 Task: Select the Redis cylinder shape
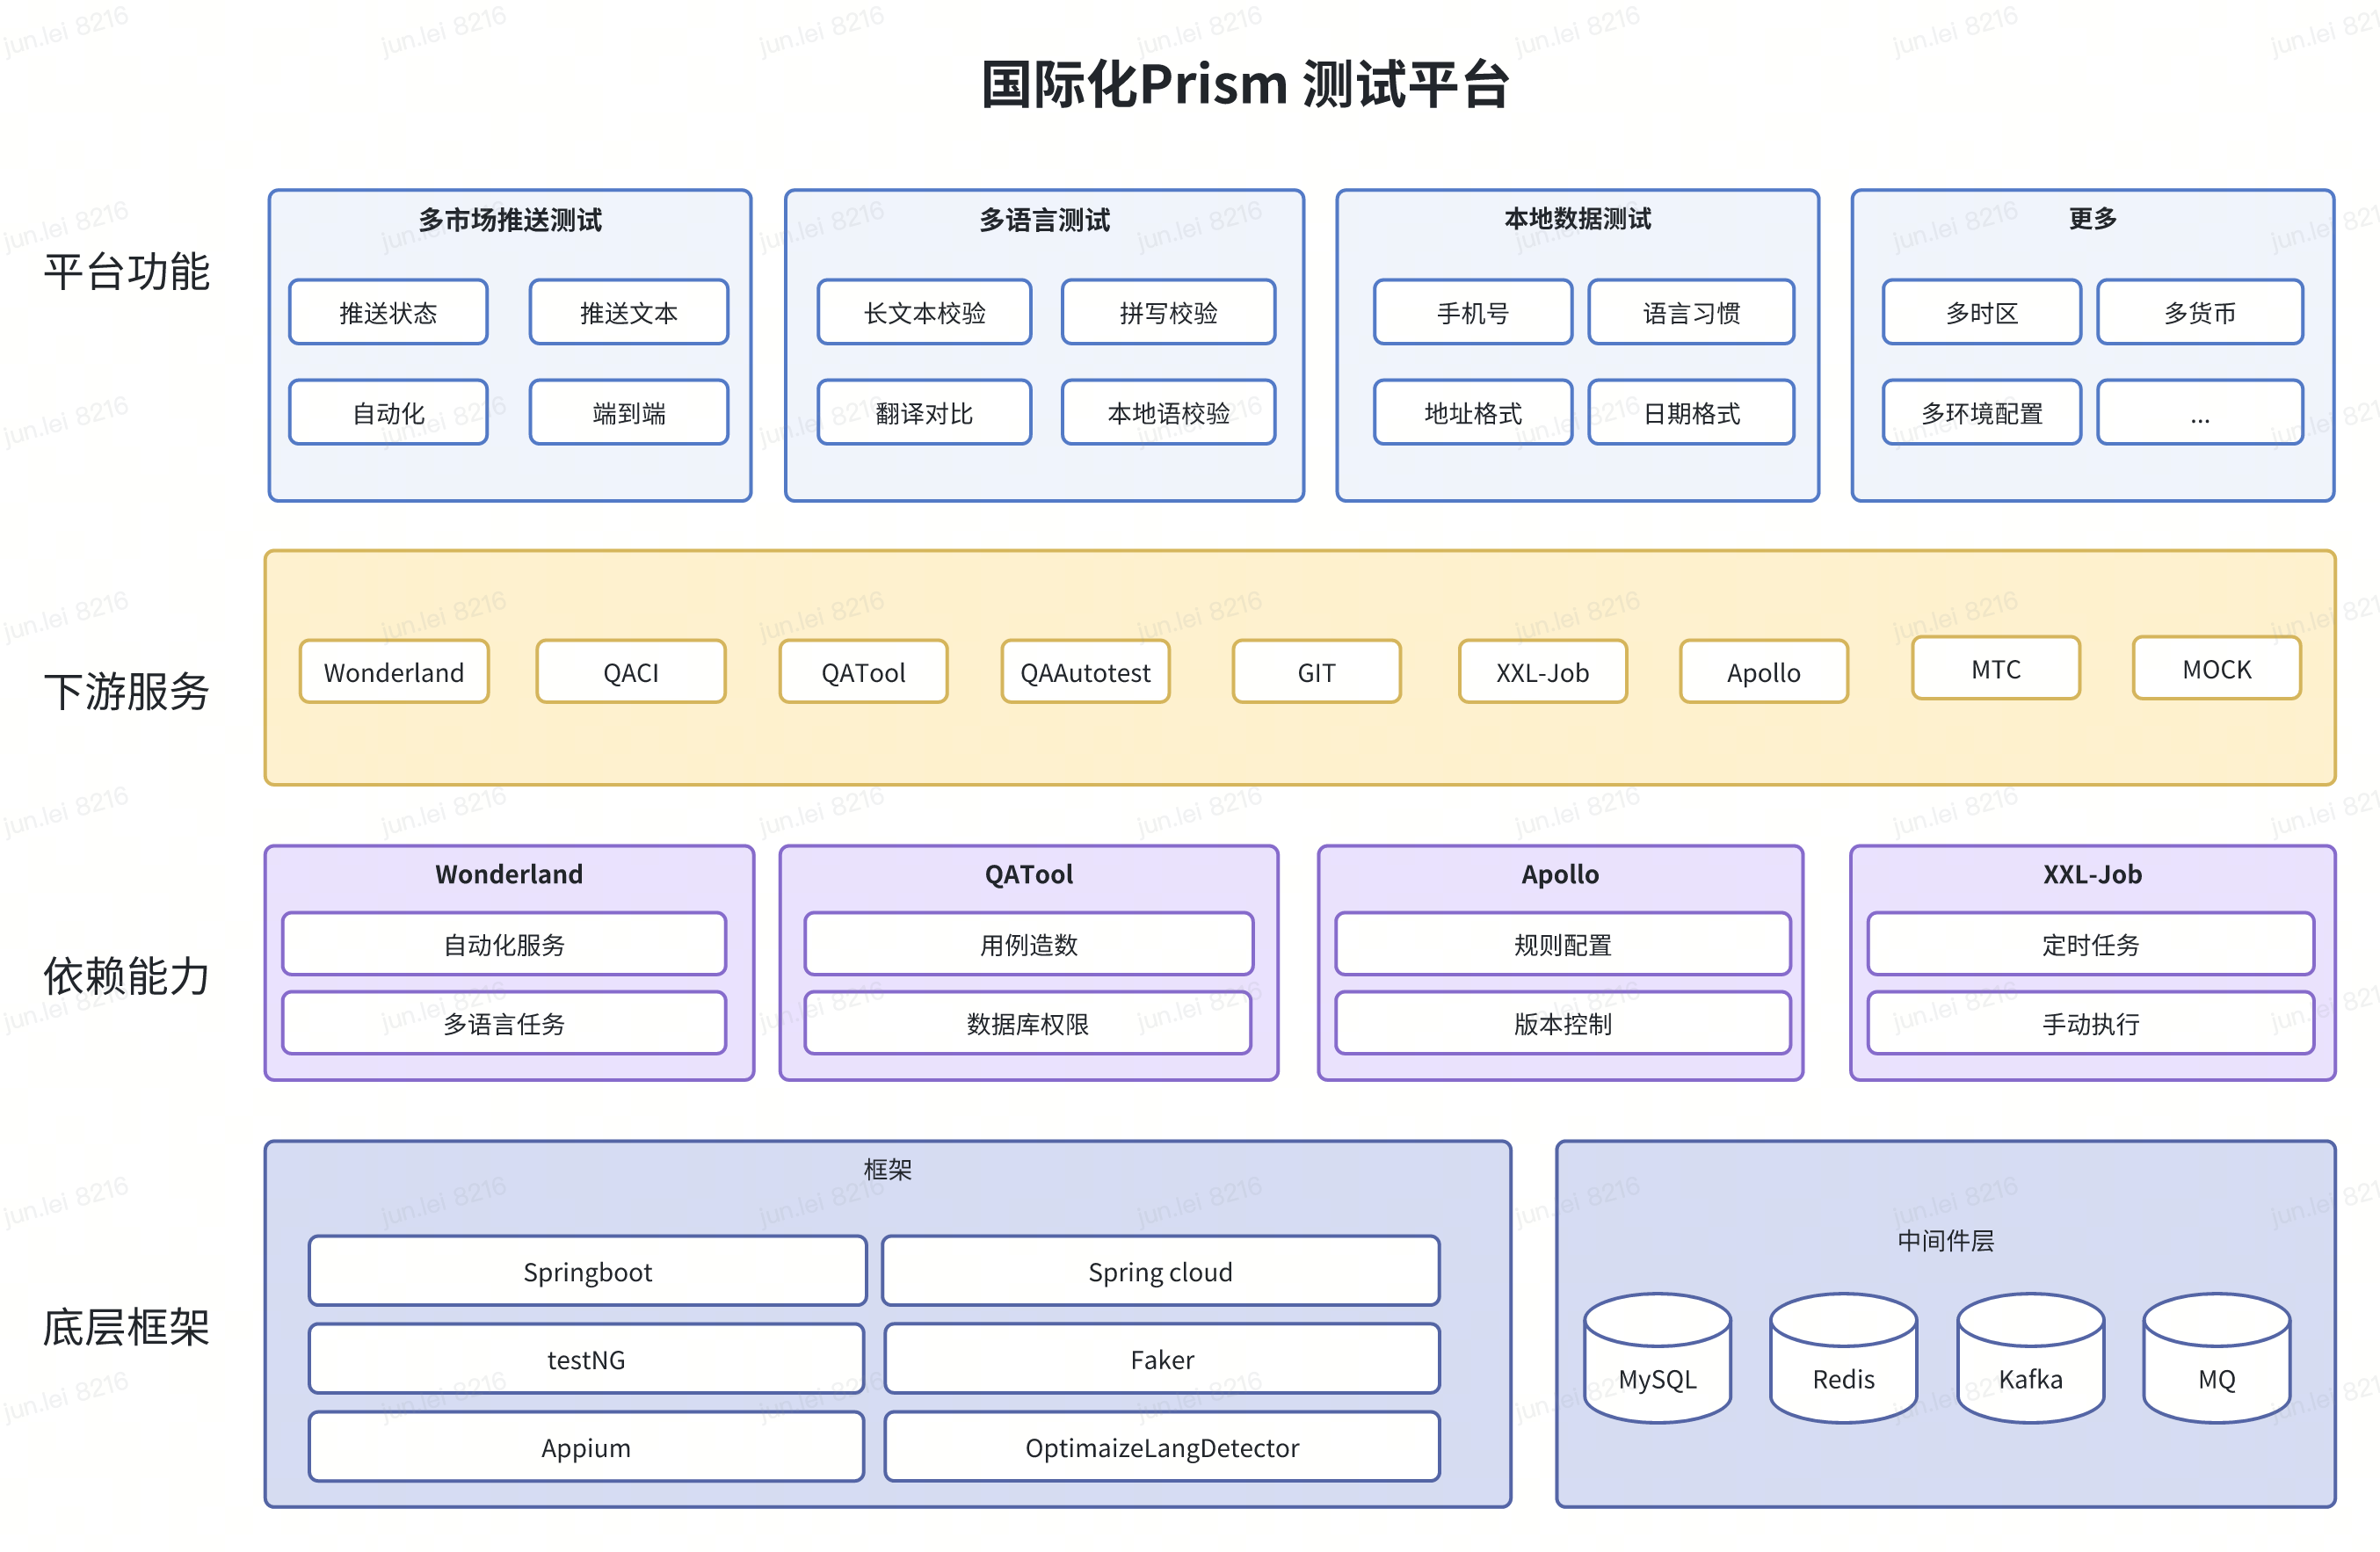click(1843, 1357)
